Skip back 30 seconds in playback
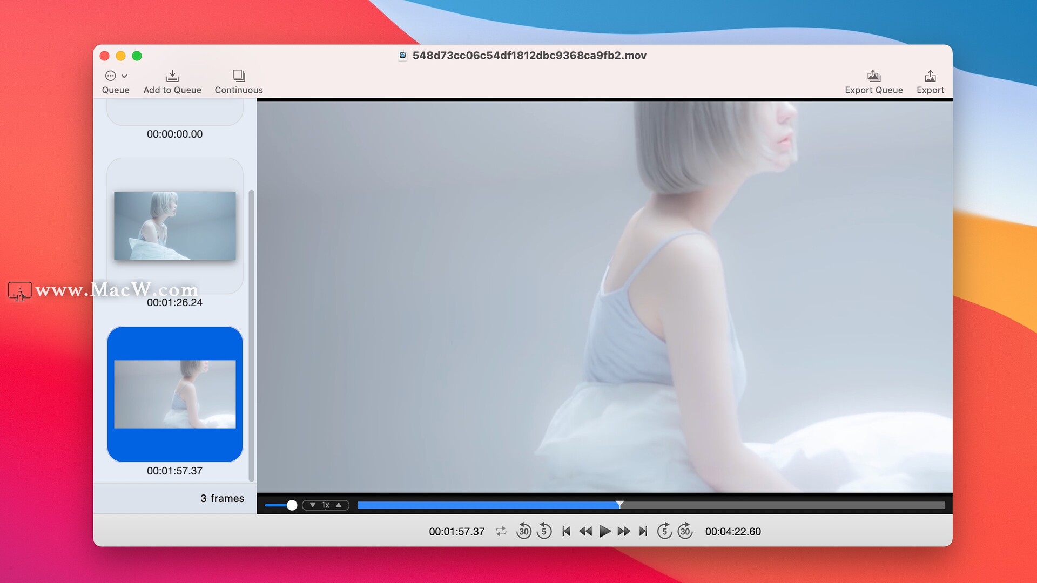 tap(524, 531)
